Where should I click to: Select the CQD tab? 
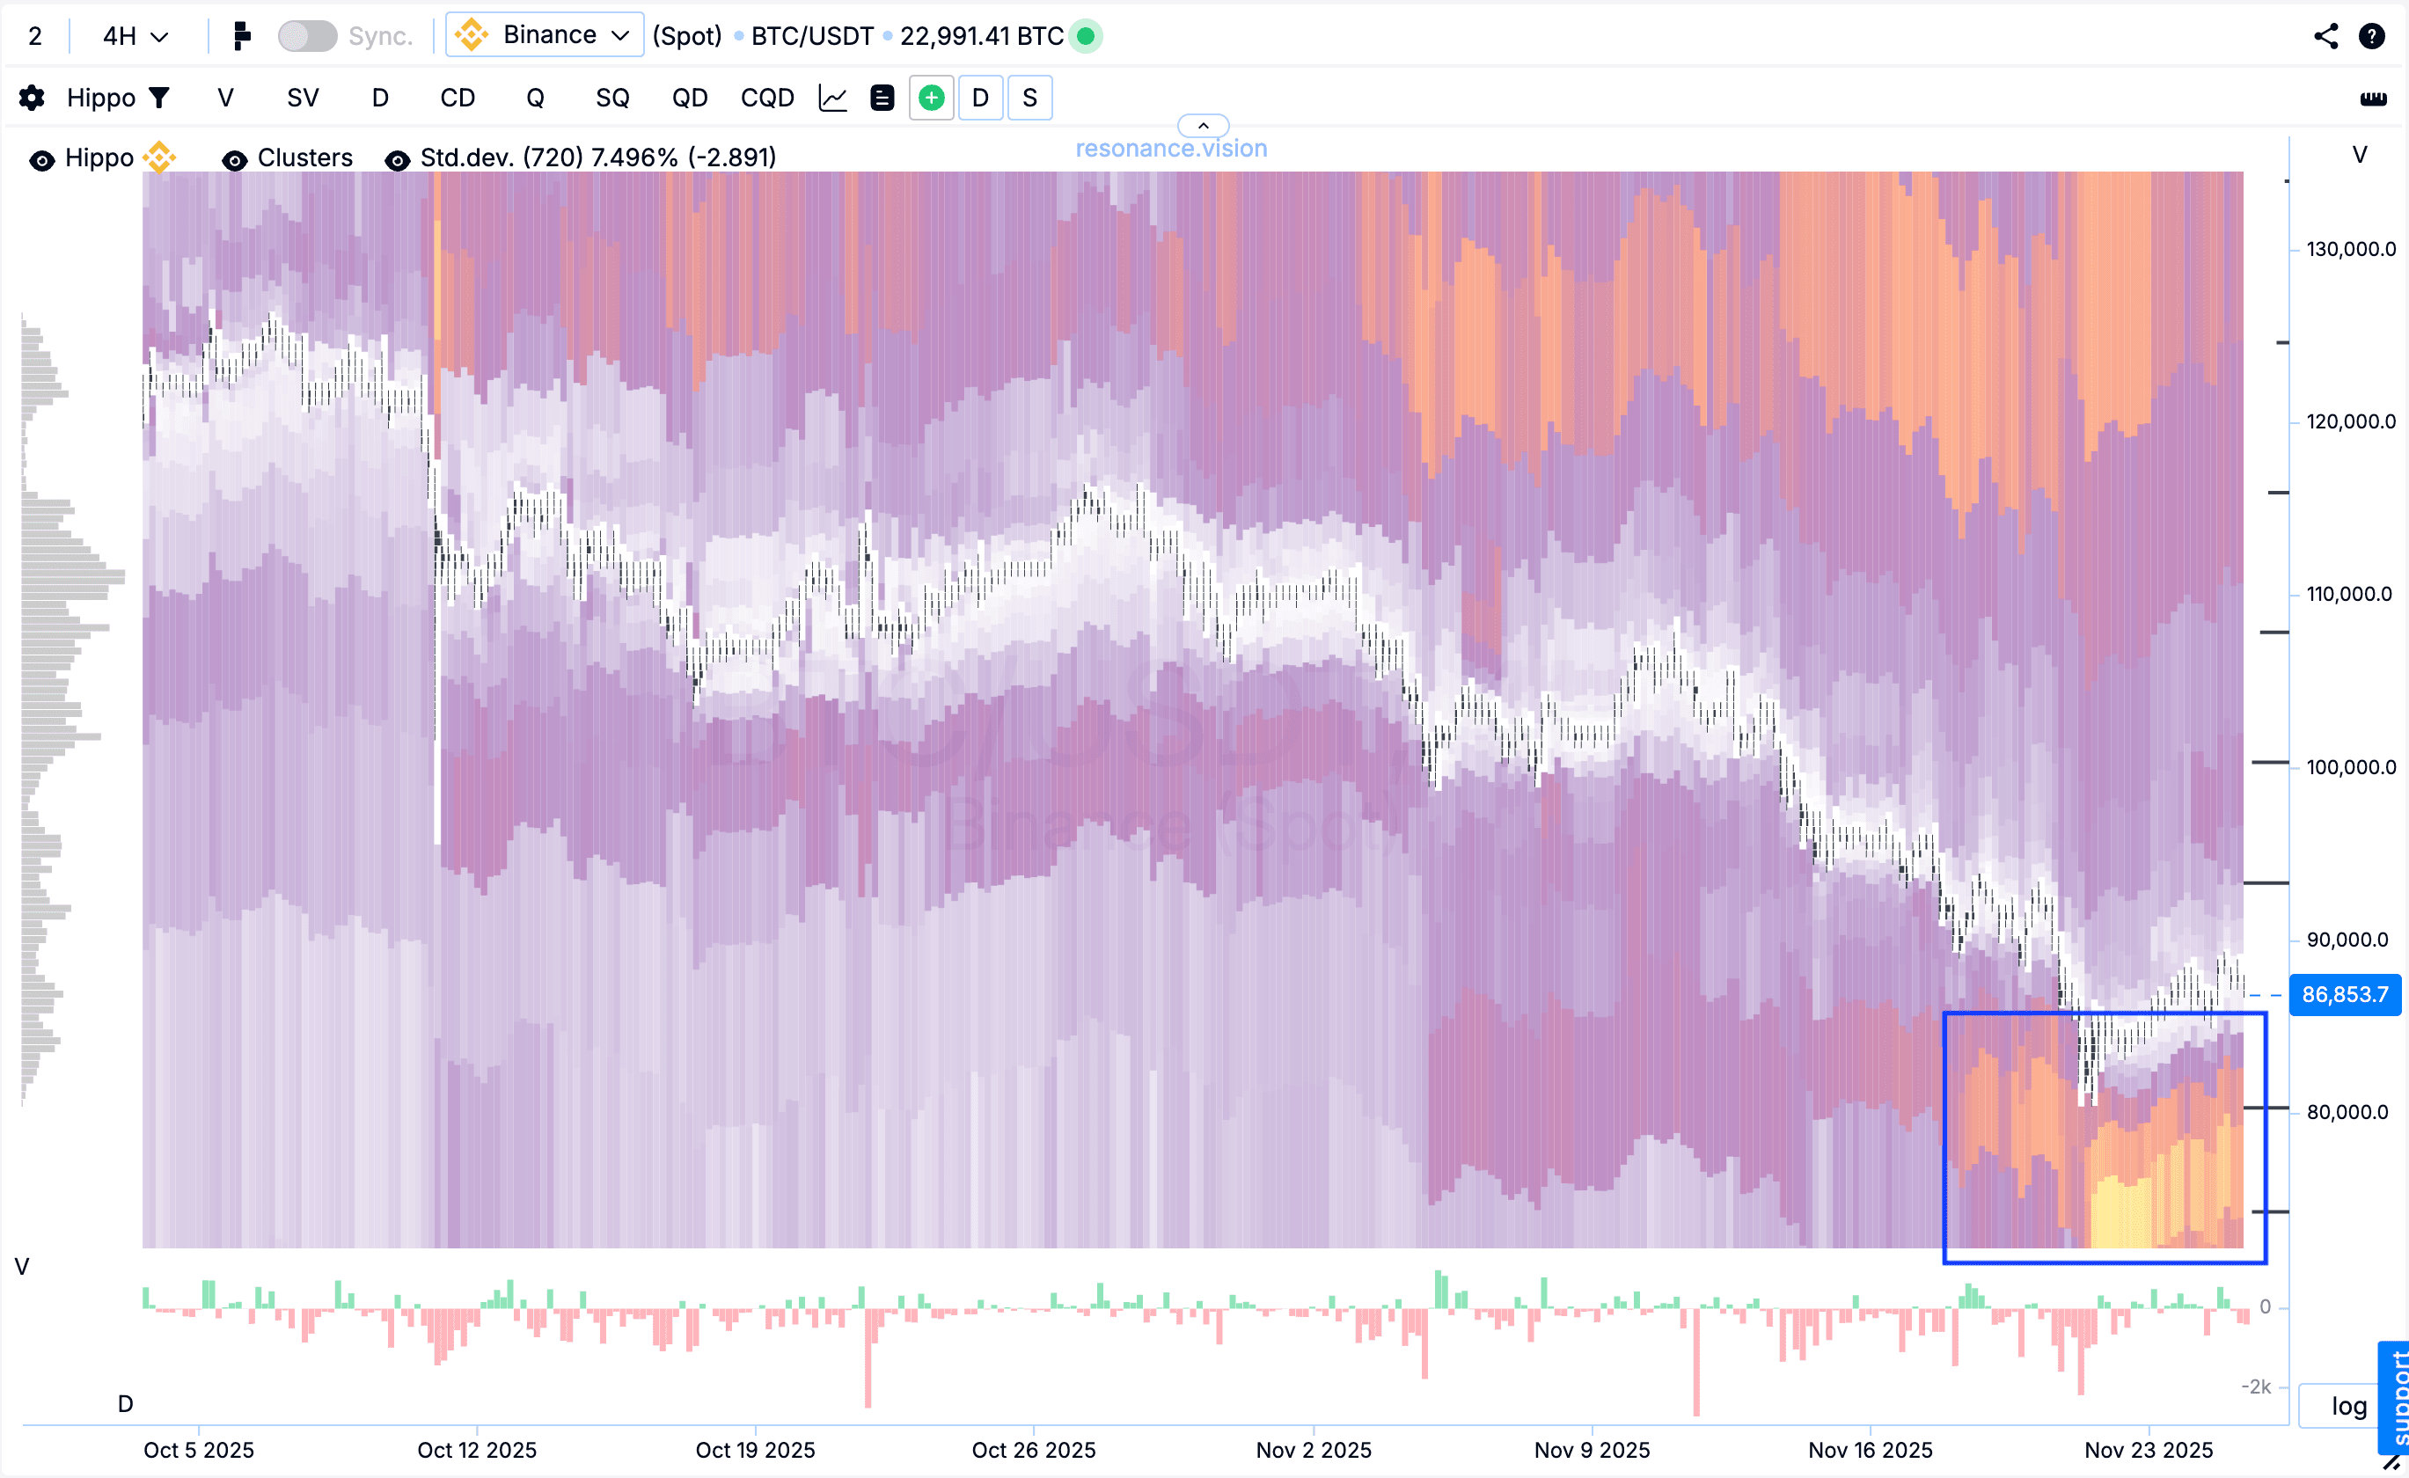[766, 98]
